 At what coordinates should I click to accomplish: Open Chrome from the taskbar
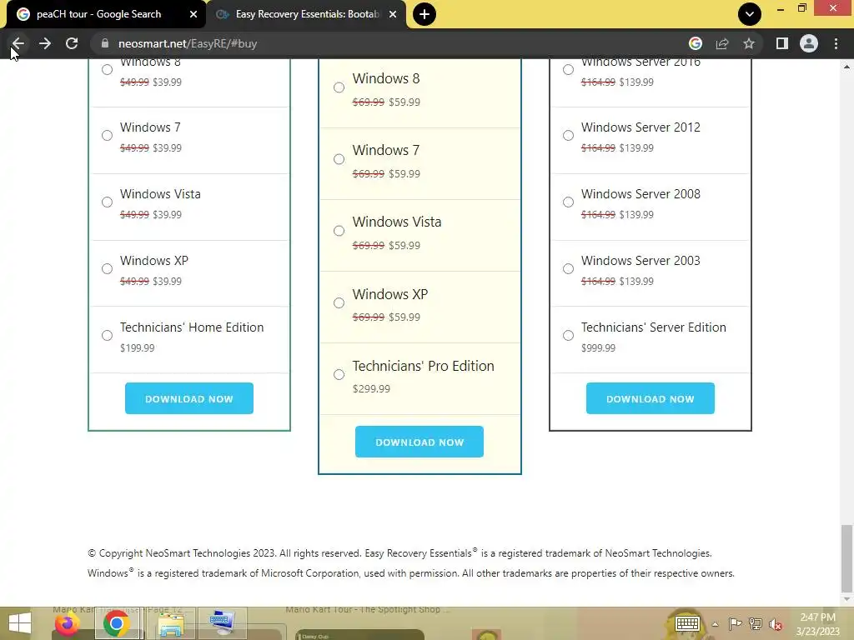pos(116,623)
